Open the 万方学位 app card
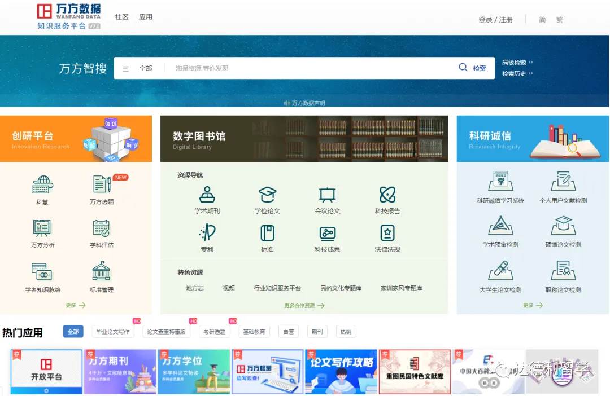The height and width of the screenshot is (396, 610). [194, 372]
